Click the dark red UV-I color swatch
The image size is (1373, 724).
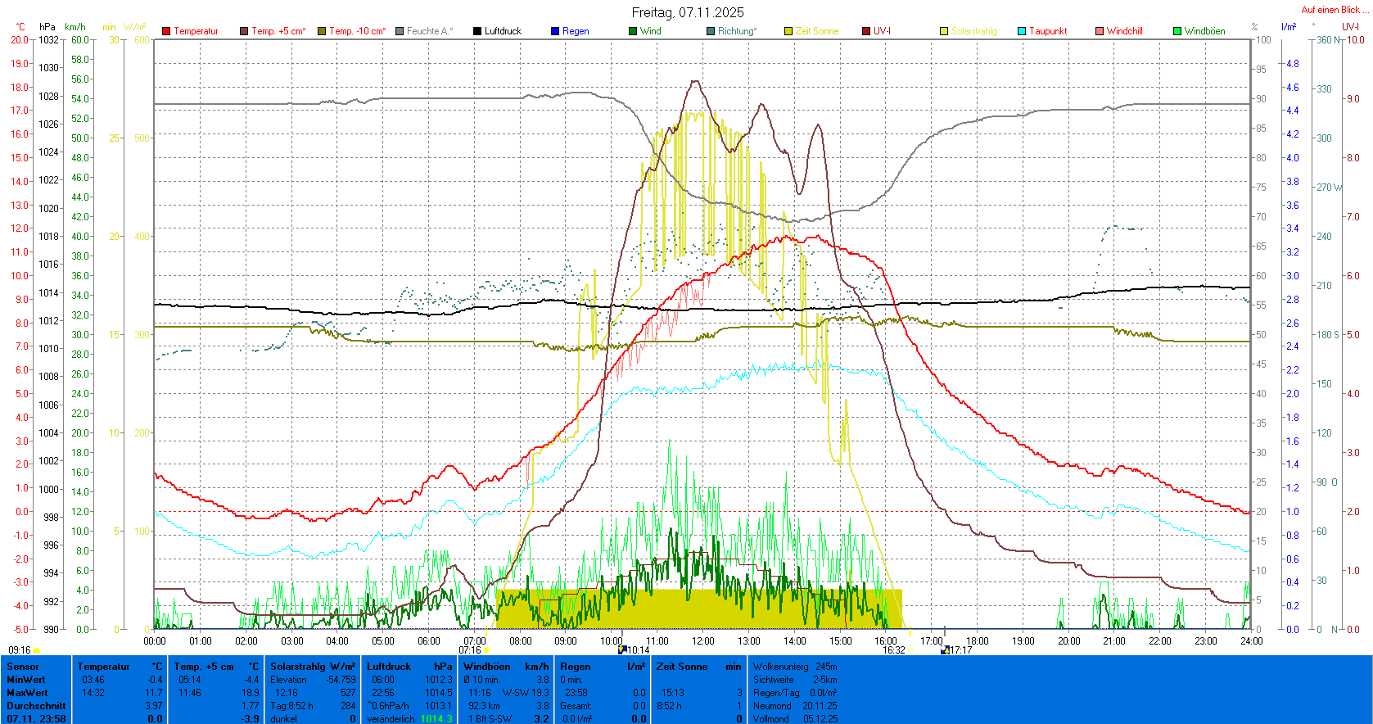click(x=866, y=31)
